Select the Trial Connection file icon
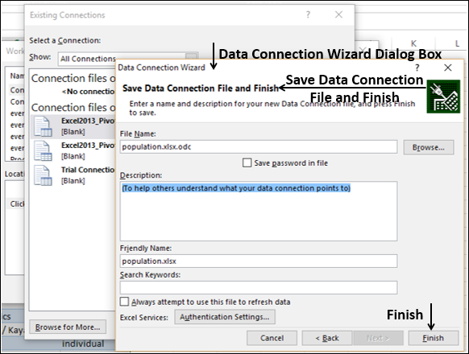 [x=43, y=175]
